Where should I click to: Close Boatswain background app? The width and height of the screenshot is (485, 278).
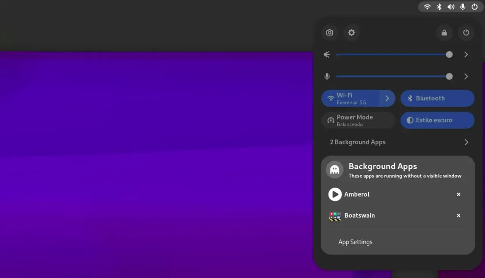point(458,216)
